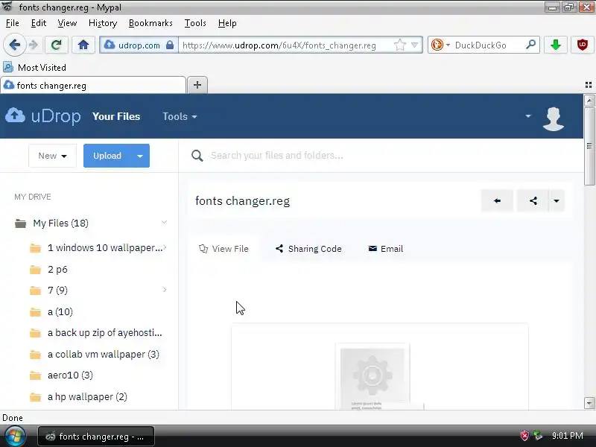Viewport: 596px width, 447px height.
Task: Open downloads with the green arrow icon
Action: [x=556, y=45]
